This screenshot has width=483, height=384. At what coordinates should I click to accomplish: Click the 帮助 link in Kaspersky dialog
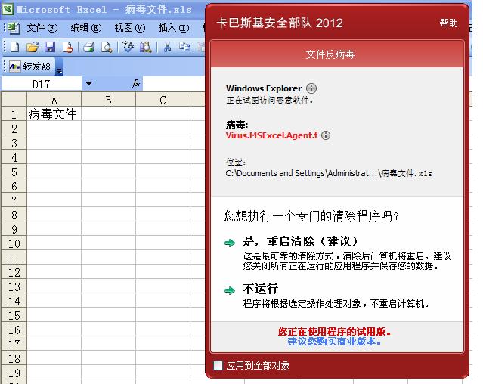point(448,23)
